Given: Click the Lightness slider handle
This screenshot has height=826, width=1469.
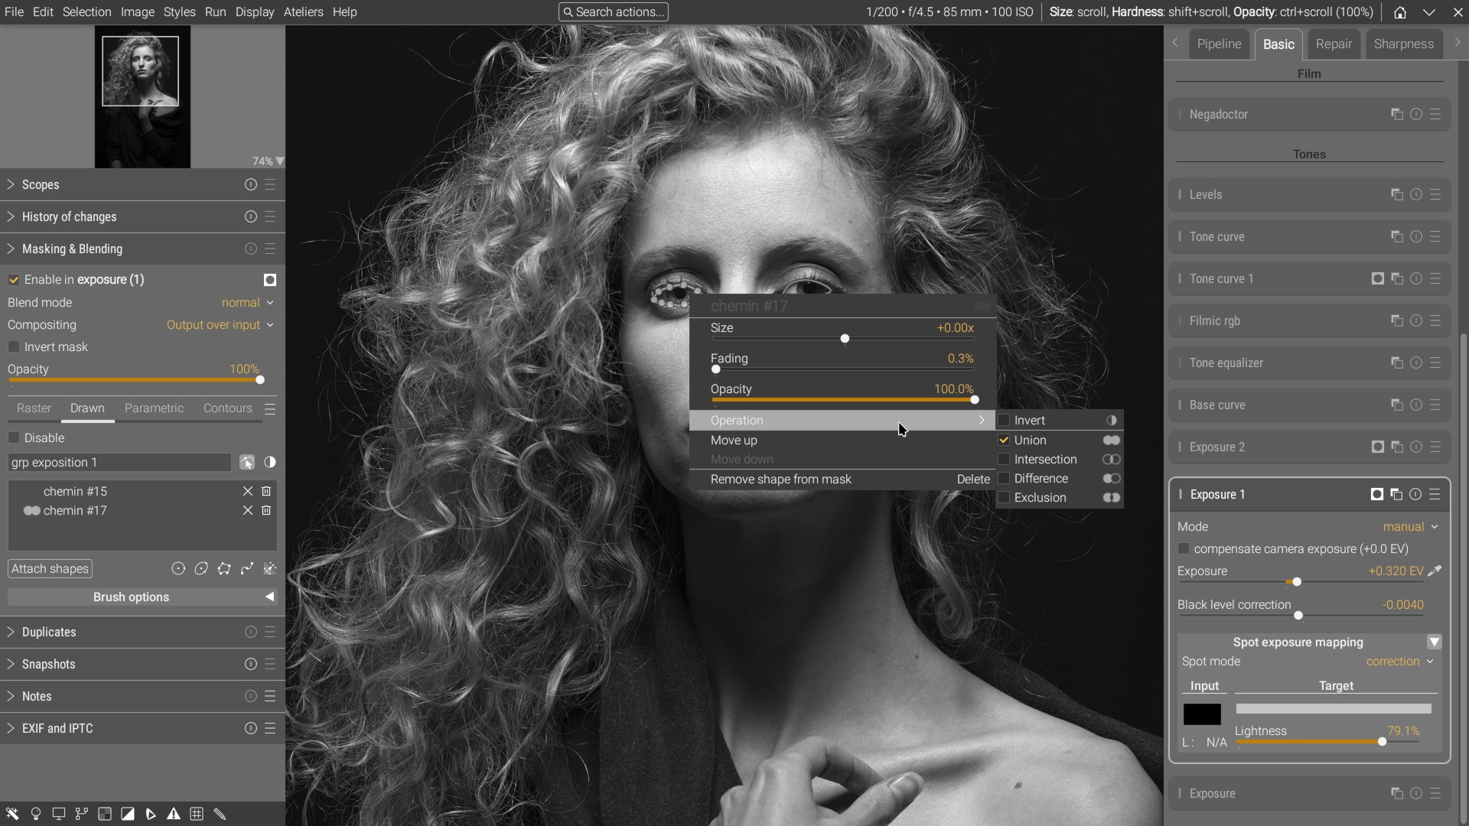Looking at the screenshot, I should [1382, 742].
